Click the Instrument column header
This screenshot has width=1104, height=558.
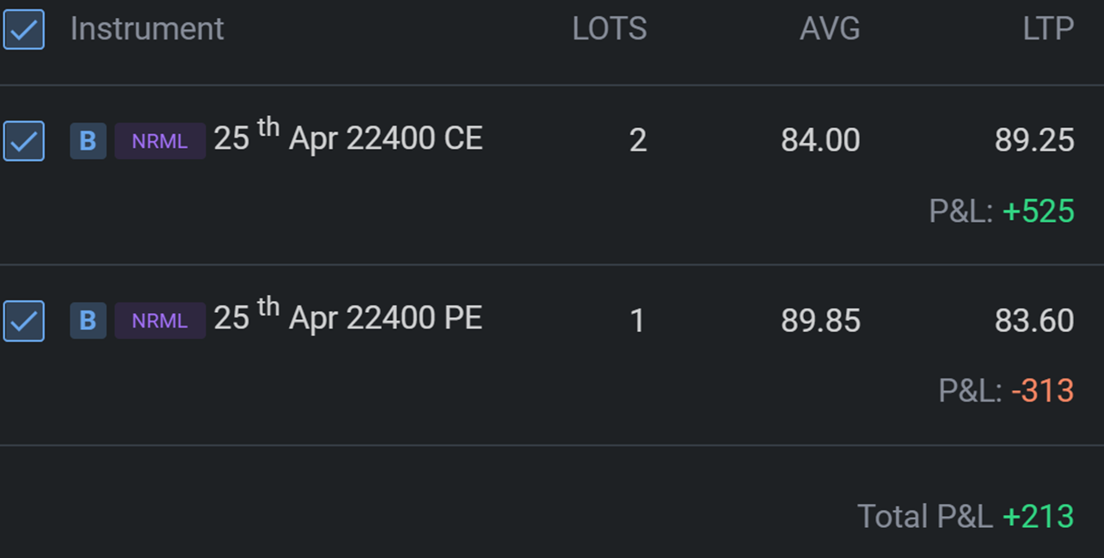pos(147,29)
